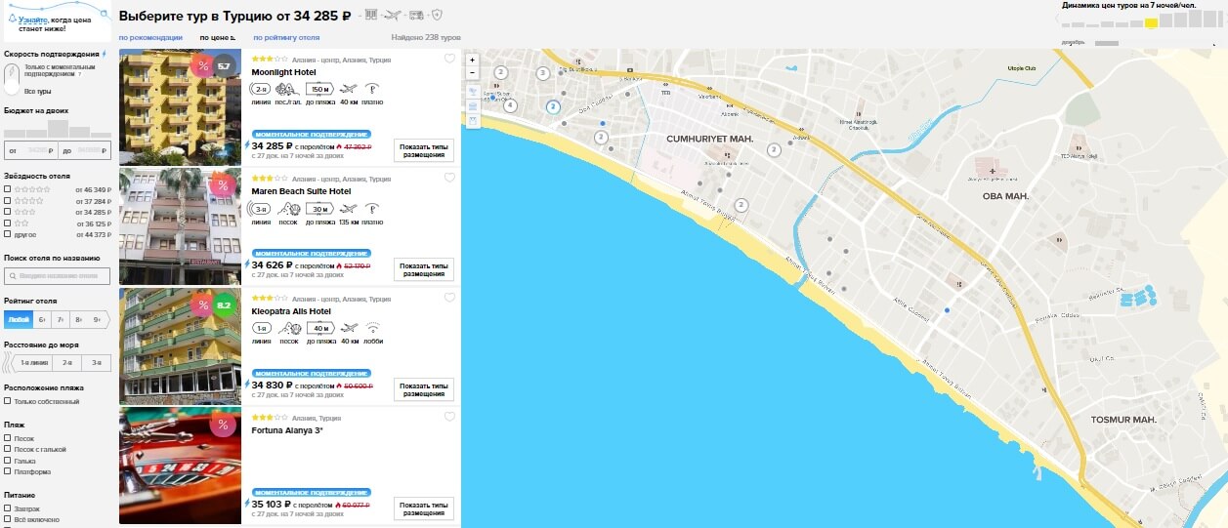This screenshot has height=528, width=1228.
Task: Show room types for Maren Beach Suite Hotel
Action: tap(424, 269)
